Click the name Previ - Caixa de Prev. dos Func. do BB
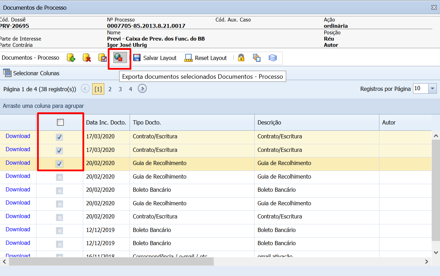 pos(156,39)
